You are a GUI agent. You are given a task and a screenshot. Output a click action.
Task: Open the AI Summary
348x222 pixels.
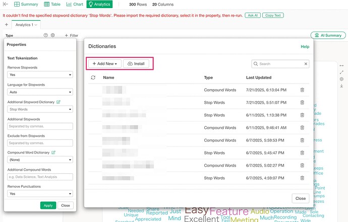tap(328, 35)
